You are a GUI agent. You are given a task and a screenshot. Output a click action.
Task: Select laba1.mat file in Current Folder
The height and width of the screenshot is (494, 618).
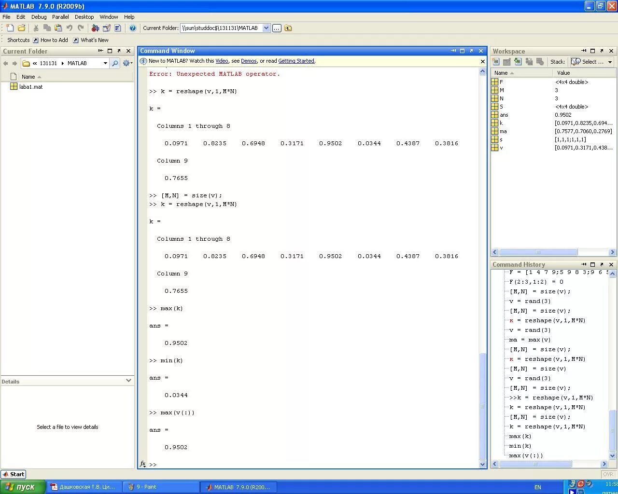[x=26, y=87]
